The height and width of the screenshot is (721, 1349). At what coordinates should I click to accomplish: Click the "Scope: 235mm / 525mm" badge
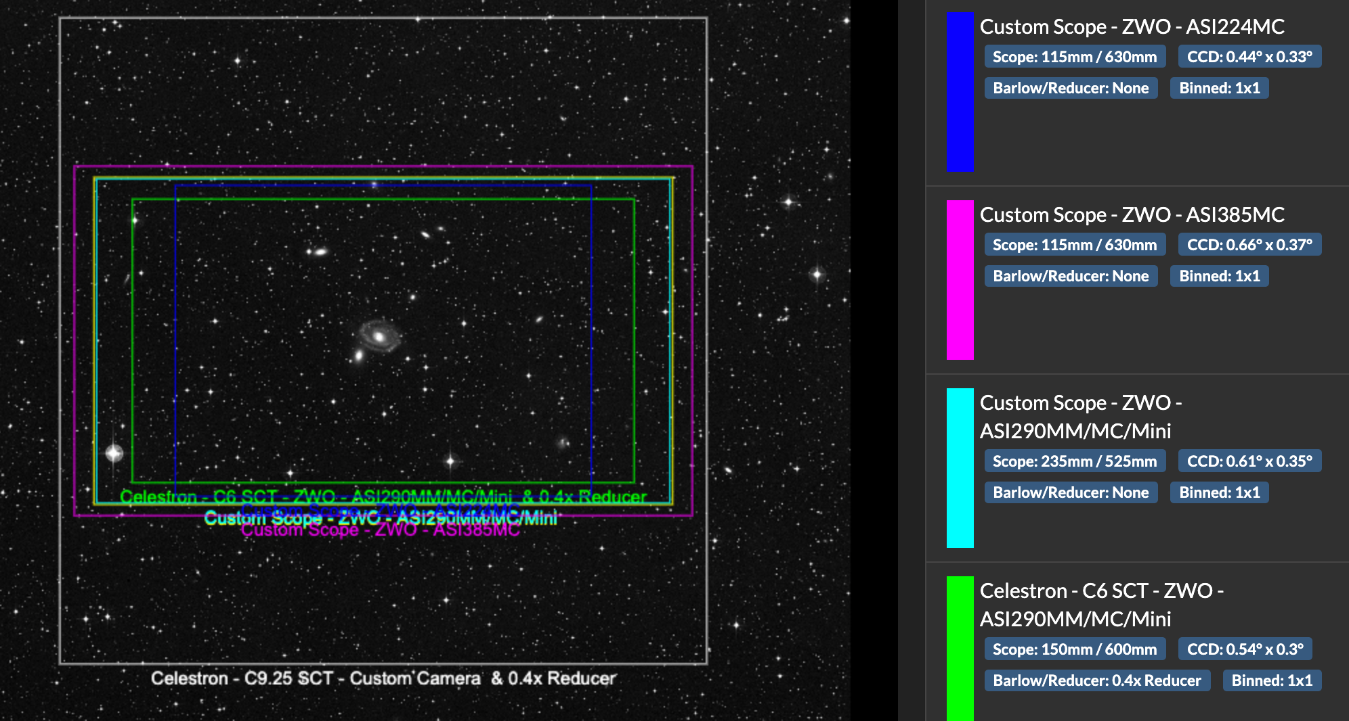[x=1075, y=461]
